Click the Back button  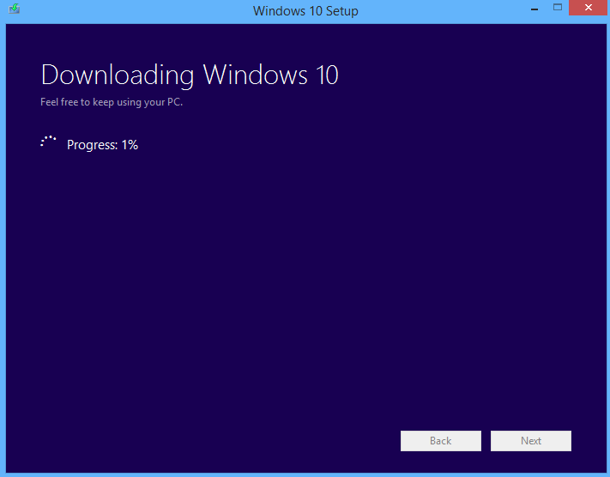[441, 441]
